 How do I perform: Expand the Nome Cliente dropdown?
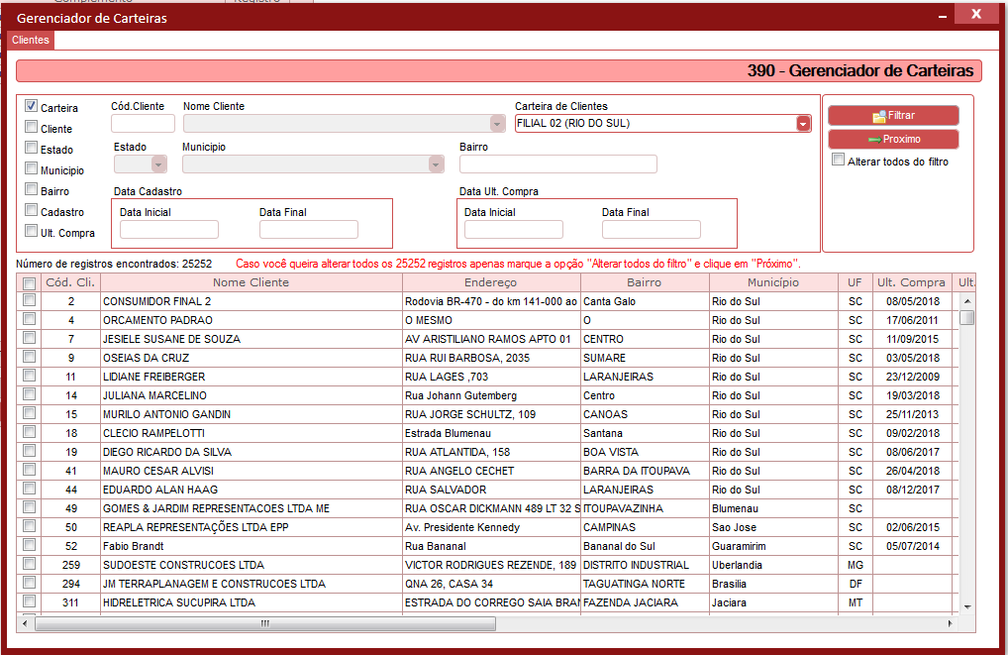tap(497, 124)
